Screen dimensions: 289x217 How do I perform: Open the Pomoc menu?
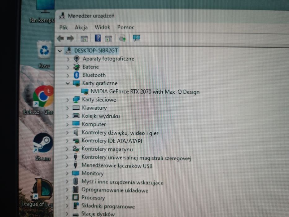pos(126,27)
